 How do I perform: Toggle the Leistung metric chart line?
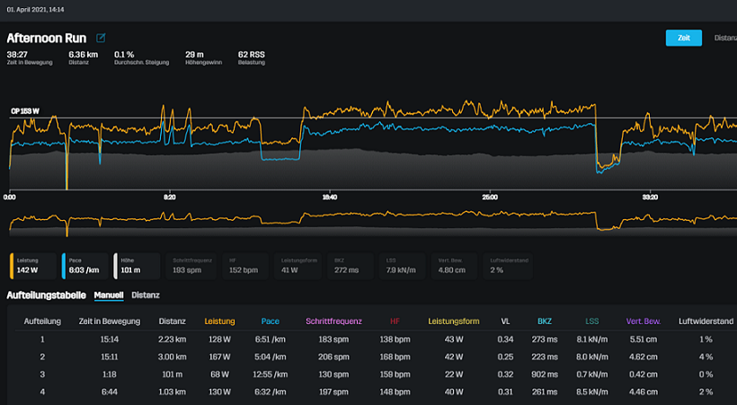[33, 265]
